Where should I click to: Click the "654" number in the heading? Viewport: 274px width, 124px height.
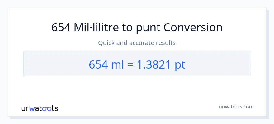pos(61,28)
